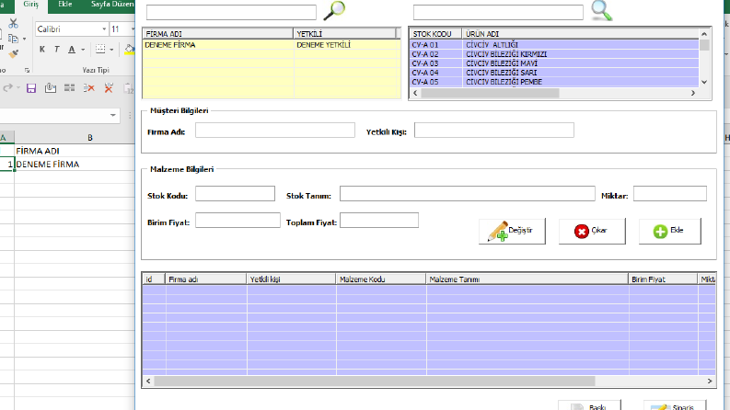Viewport: 730px width, 410px height.
Task: Click the Malzeme Tanımı column header
Action: [x=527, y=279]
